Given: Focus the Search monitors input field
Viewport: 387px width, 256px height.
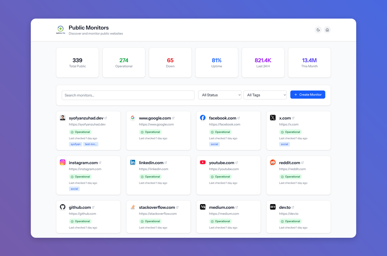Looking at the screenshot, I should (x=128, y=95).
